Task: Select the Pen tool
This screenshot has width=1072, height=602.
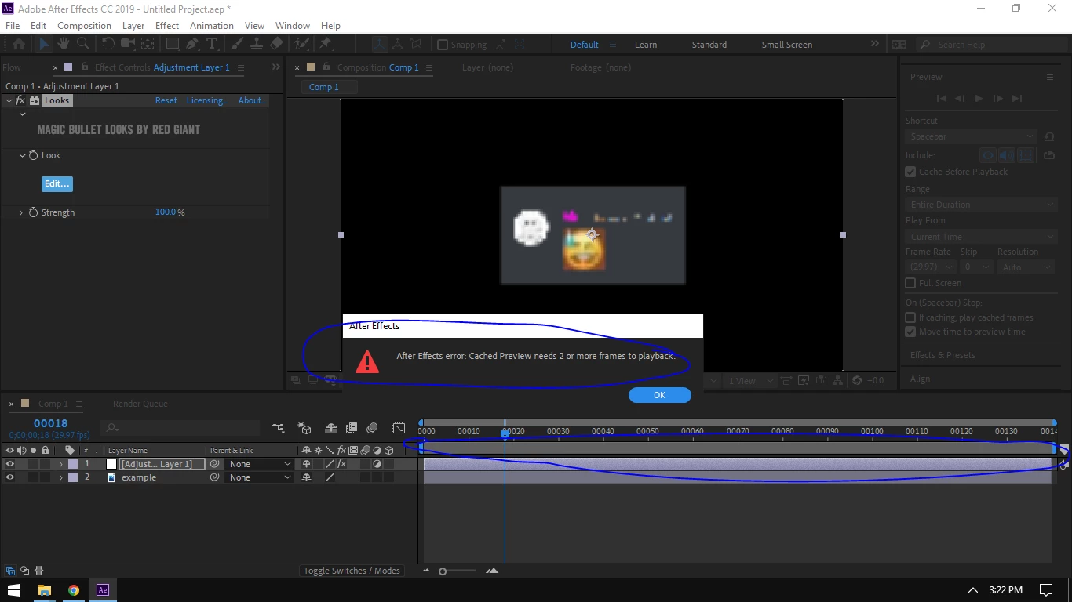Action: 192,45
